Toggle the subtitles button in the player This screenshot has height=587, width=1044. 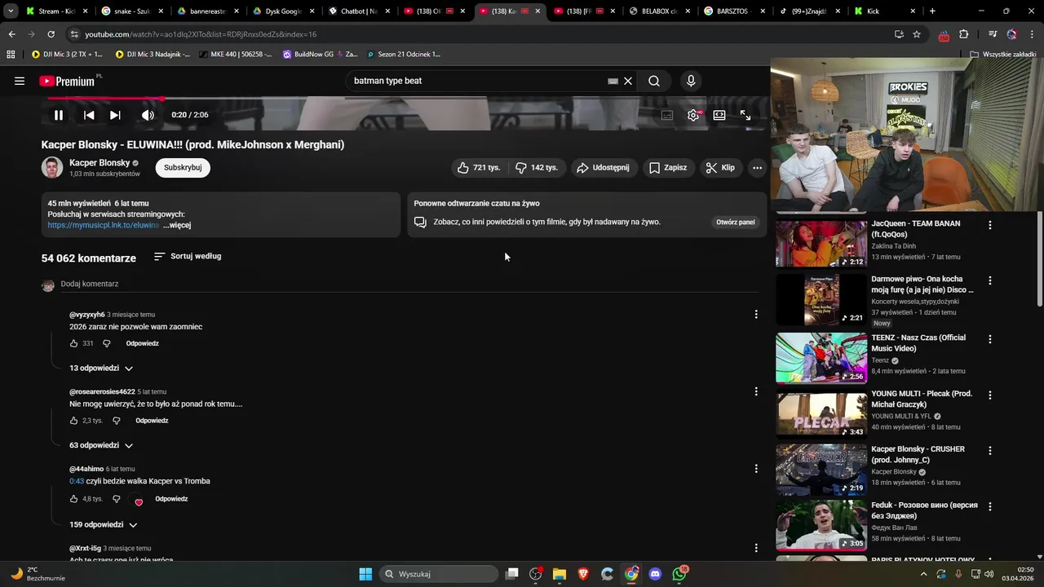pyautogui.click(x=667, y=115)
